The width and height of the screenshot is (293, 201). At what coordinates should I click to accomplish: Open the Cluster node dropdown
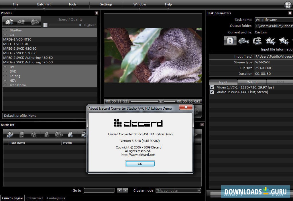click(x=199, y=190)
